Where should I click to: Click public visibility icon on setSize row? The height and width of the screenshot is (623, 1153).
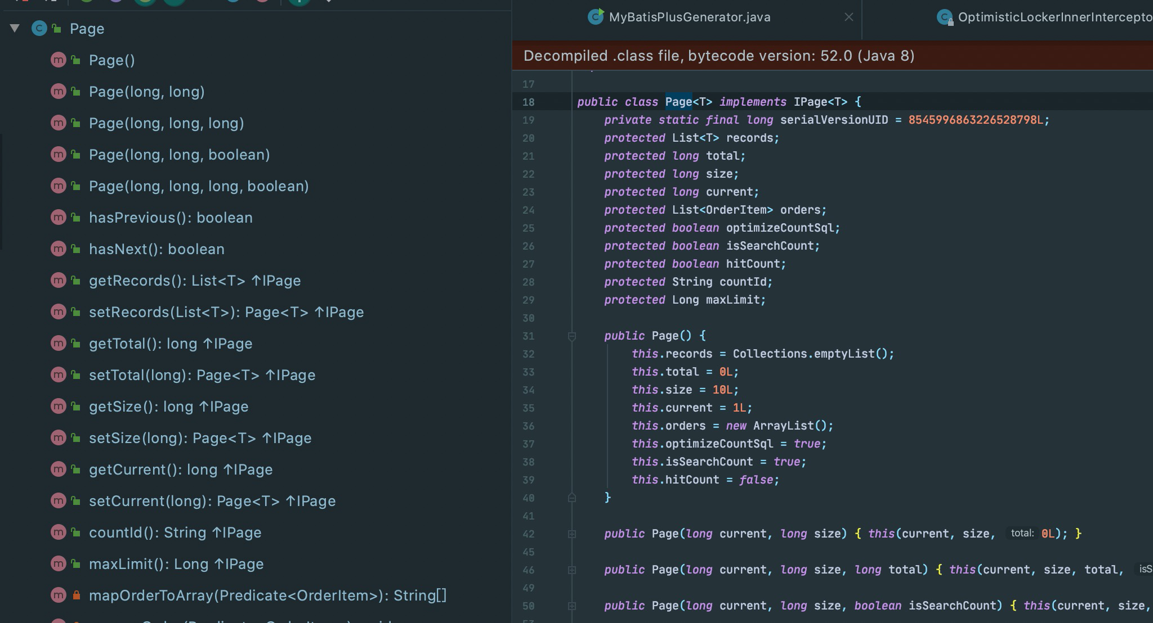pos(76,437)
